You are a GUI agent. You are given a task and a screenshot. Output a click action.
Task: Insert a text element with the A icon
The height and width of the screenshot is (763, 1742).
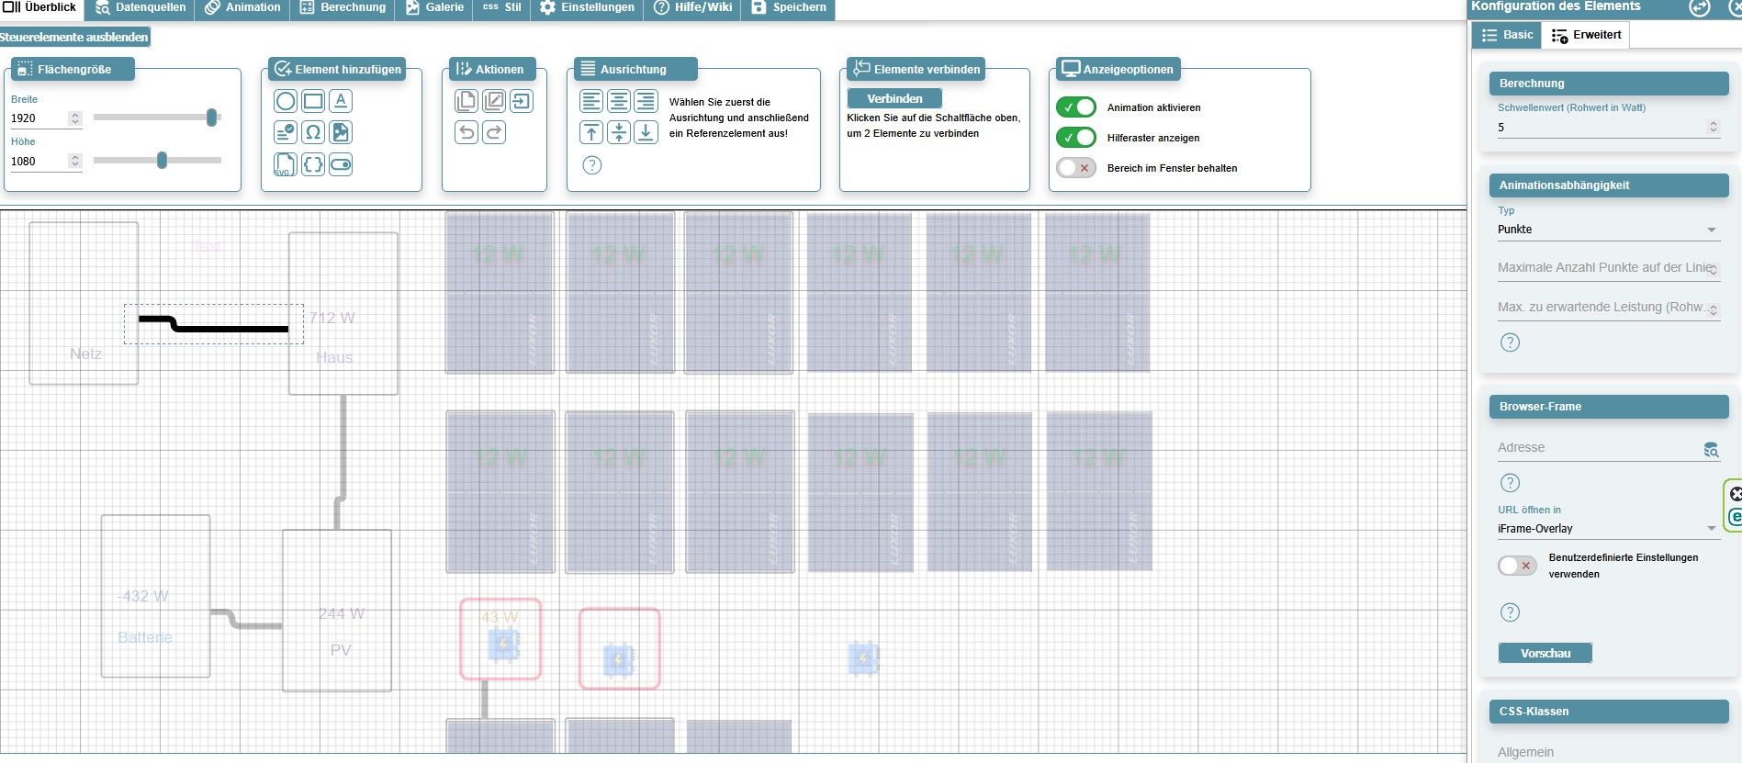tap(341, 101)
